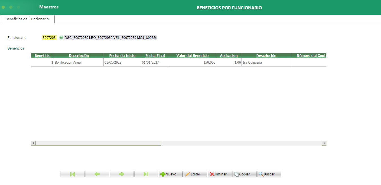Sort by Valor del Beneficio column header
381x185 pixels.
pyautogui.click(x=193, y=55)
